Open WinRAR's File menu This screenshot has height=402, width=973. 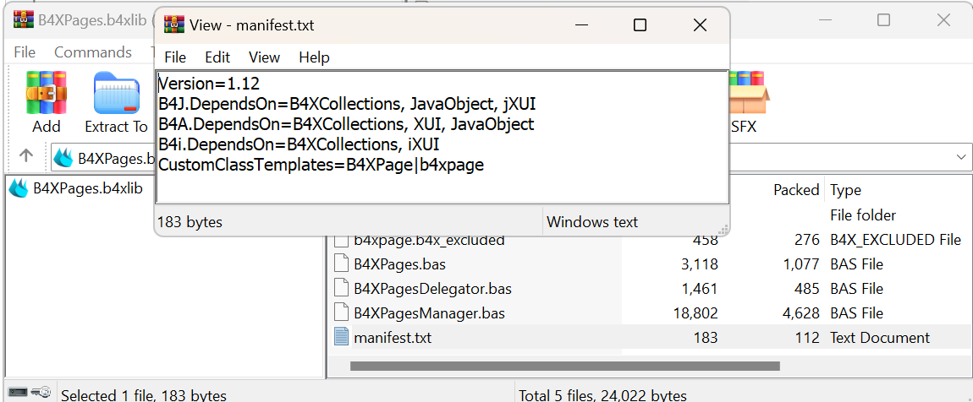coord(25,52)
